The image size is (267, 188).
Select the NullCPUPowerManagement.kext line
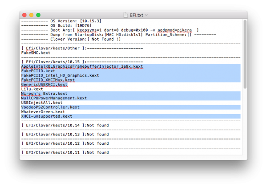click(x=54, y=98)
